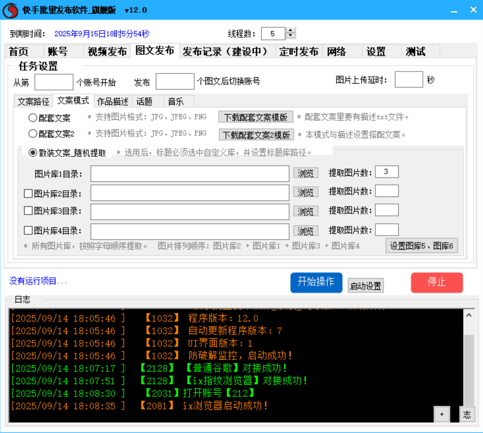Select the 散装文案_随机提取 mode
483x433 pixels.
tap(34, 152)
